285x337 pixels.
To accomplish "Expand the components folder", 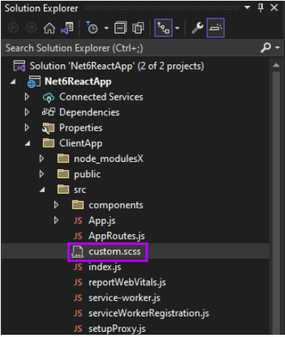I will [x=56, y=205].
